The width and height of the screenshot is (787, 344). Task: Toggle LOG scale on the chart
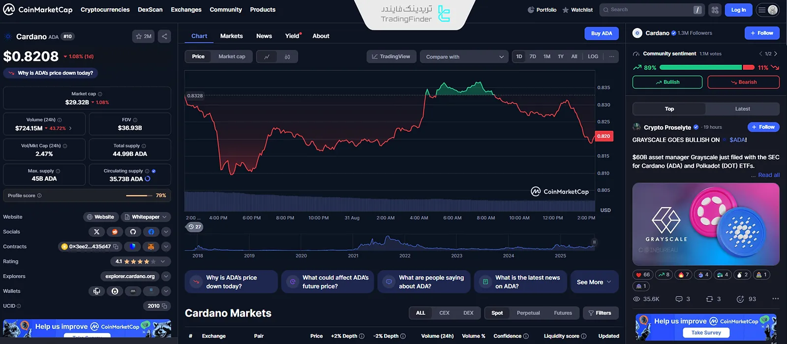point(593,57)
